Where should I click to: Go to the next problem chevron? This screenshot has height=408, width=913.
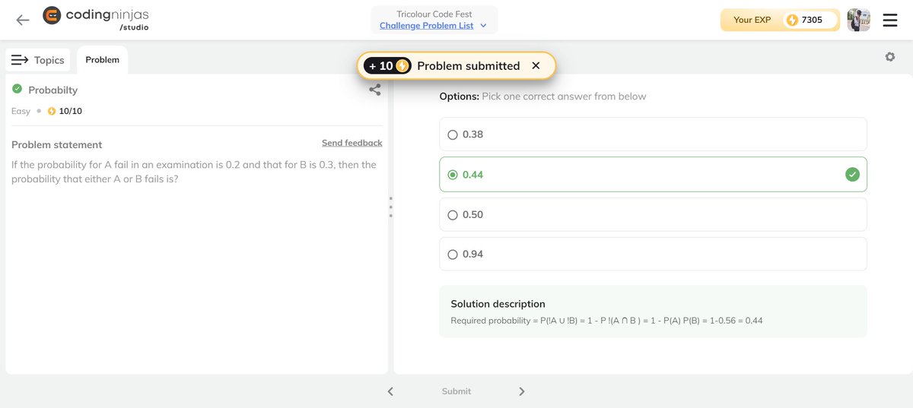pos(522,391)
